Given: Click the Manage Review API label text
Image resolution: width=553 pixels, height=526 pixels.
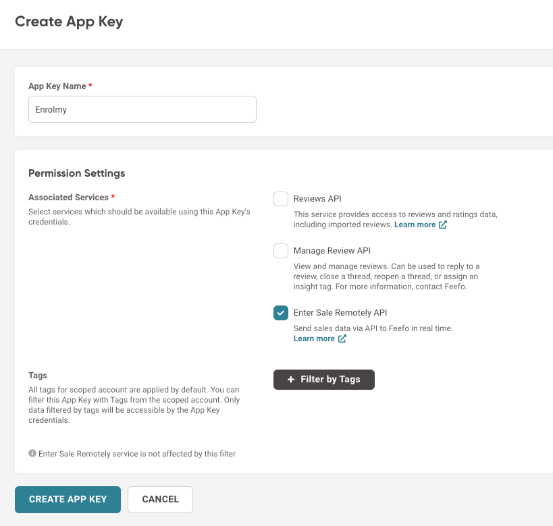Looking at the screenshot, I should click(332, 250).
